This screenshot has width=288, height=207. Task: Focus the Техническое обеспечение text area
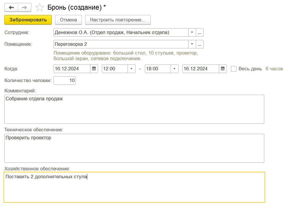pos(134,148)
